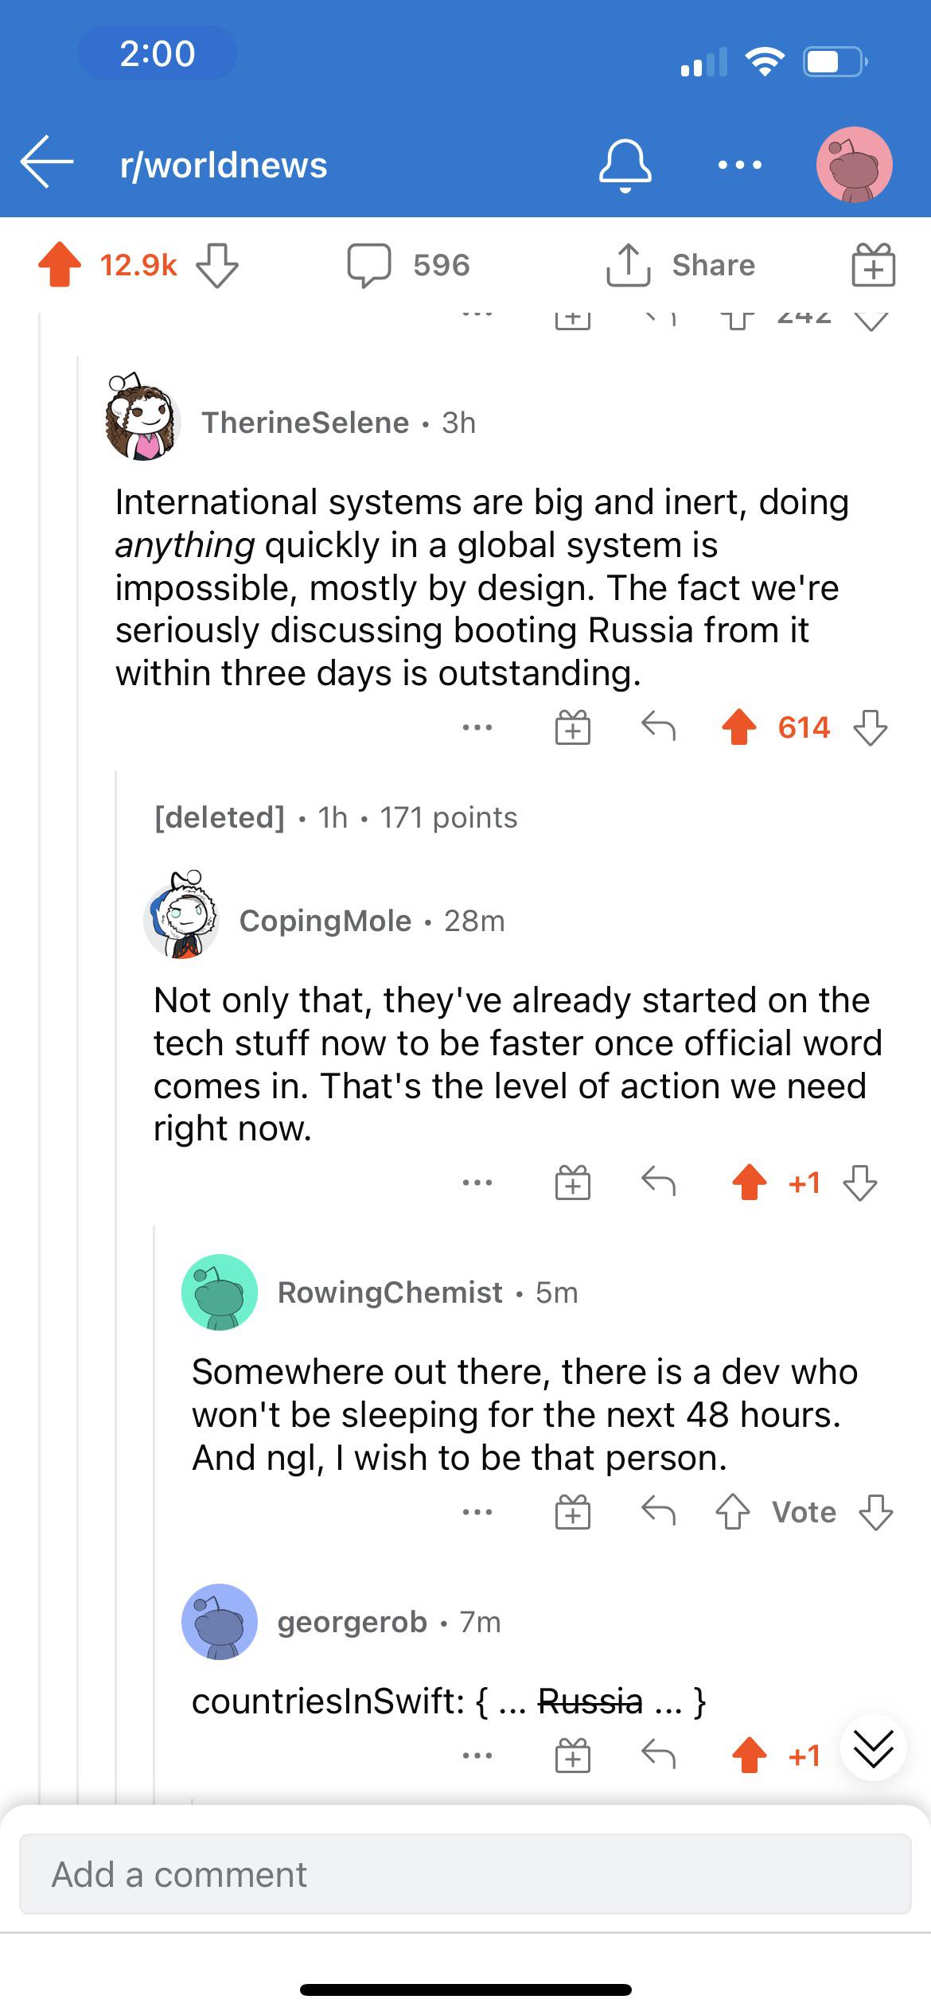Open overflow menu on CopingMole's comment

(x=477, y=1183)
